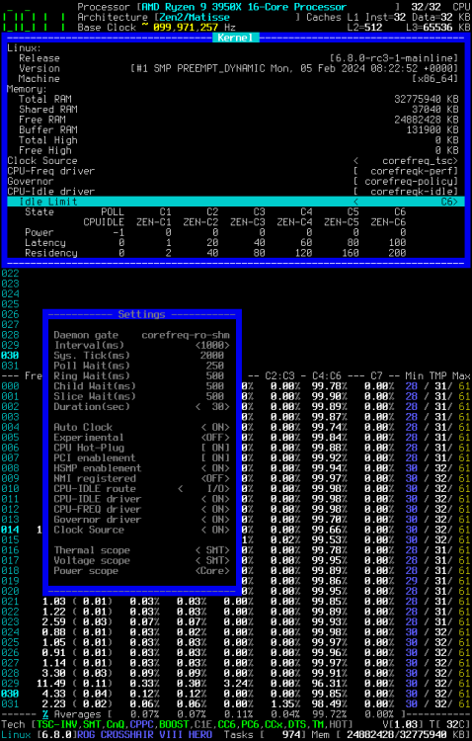The width and height of the screenshot is (472, 741).
Task: Open Kernel Clock Source corefreq_tsc selector
Action: click(x=406, y=161)
